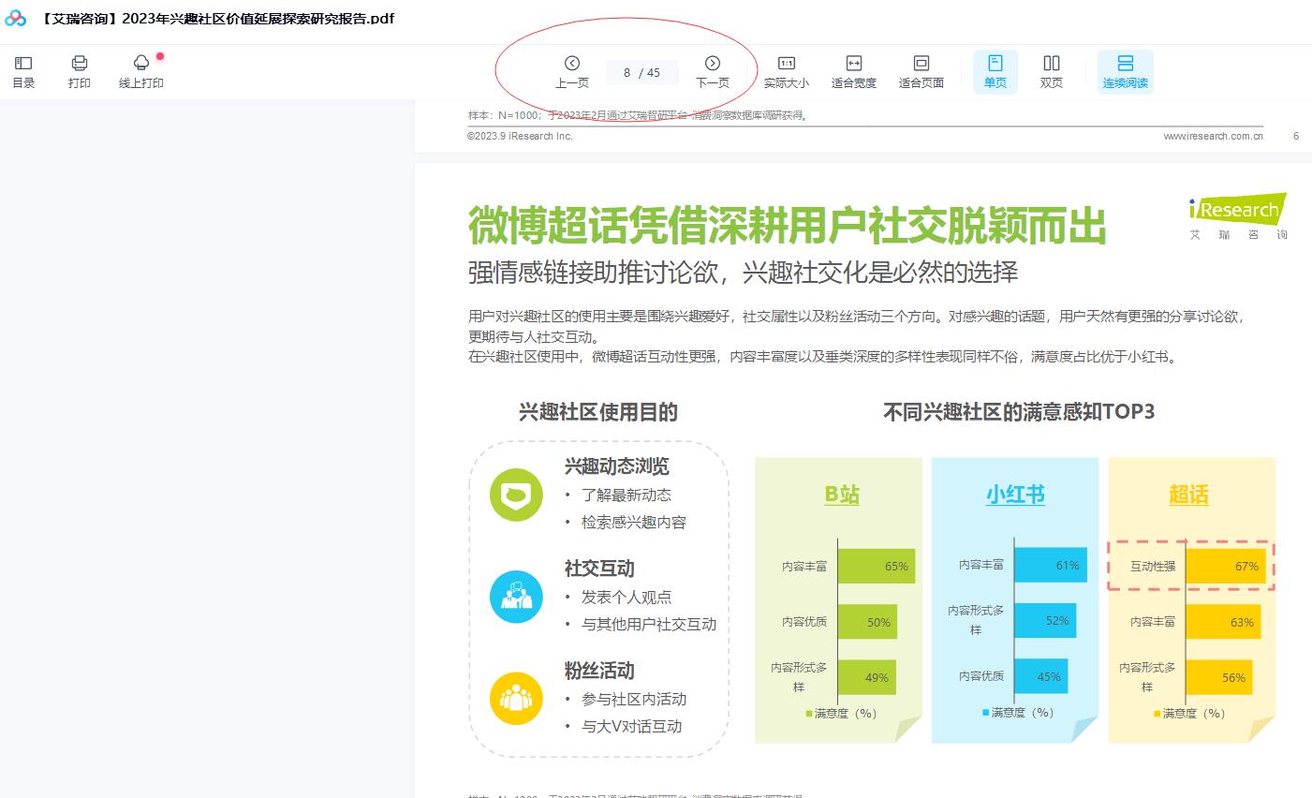The width and height of the screenshot is (1312, 798).
Task: Click the green 兴趣动态浏览 circle icon
Action: coord(516,495)
